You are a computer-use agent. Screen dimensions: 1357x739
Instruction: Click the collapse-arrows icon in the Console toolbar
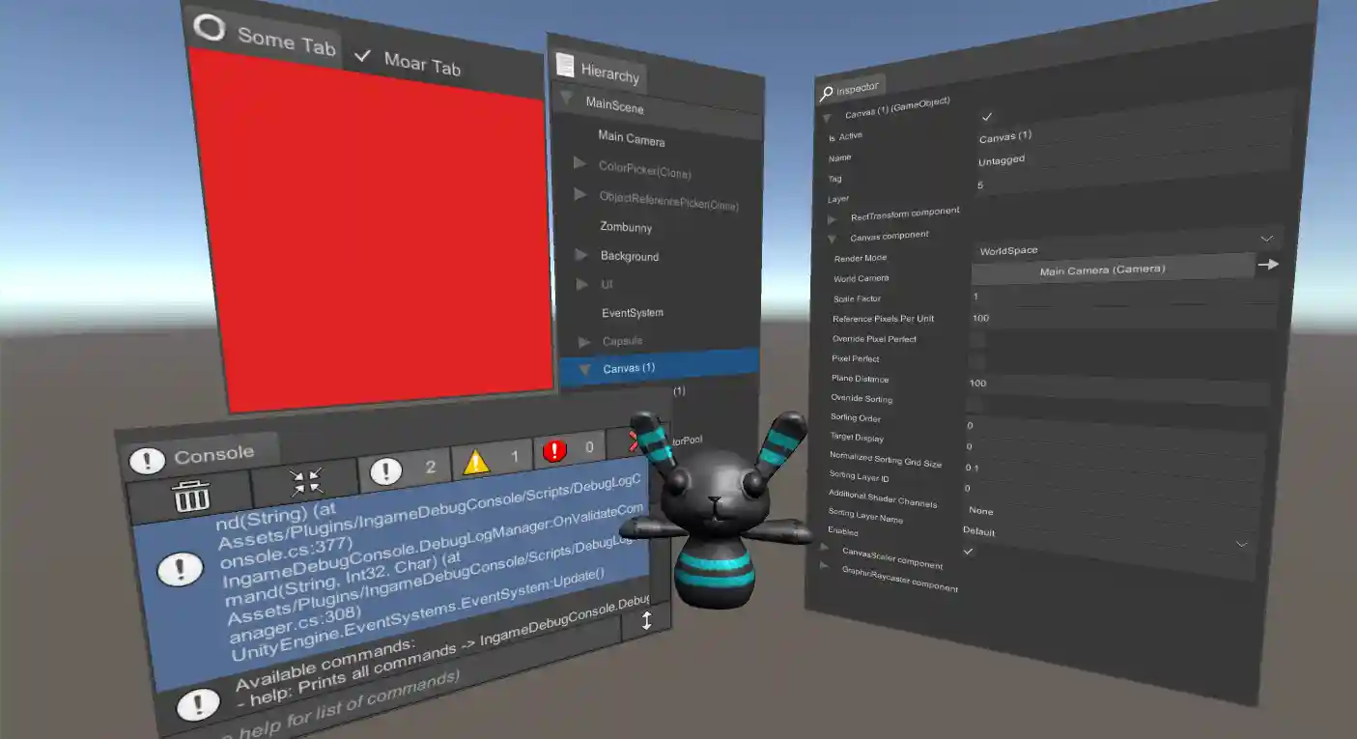tap(307, 480)
